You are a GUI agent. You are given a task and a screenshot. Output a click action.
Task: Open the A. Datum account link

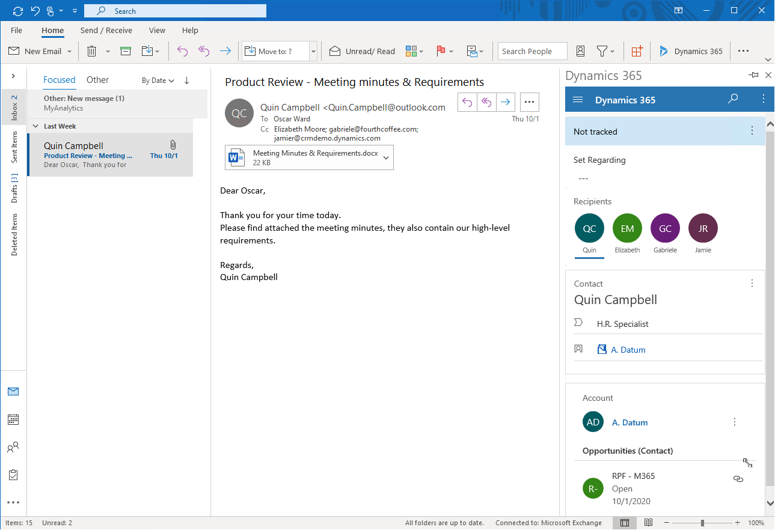click(x=629, y=422)
